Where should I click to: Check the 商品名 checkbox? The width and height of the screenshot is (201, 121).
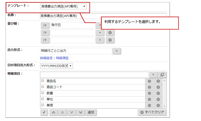(x=43, y=81)
